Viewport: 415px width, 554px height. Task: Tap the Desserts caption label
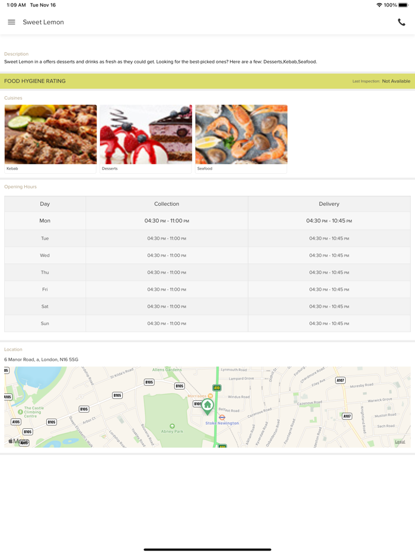tap(110, 168)
